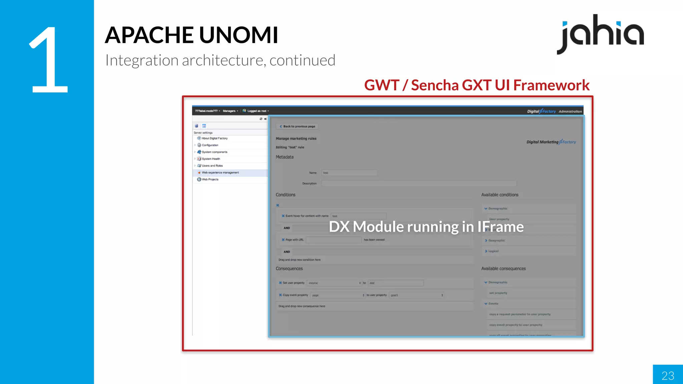Collapse Demographic under Available conditions
Image resolution: width=683 pixels, height=384 pixels.
click(x=486, y=209)
